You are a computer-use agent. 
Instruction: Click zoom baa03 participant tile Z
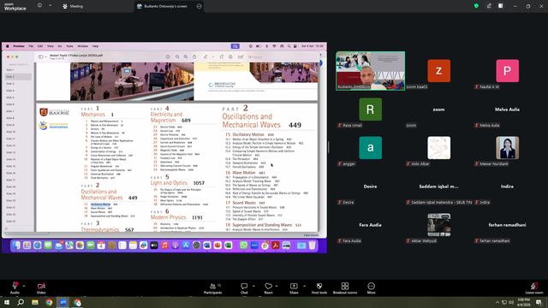438,71
